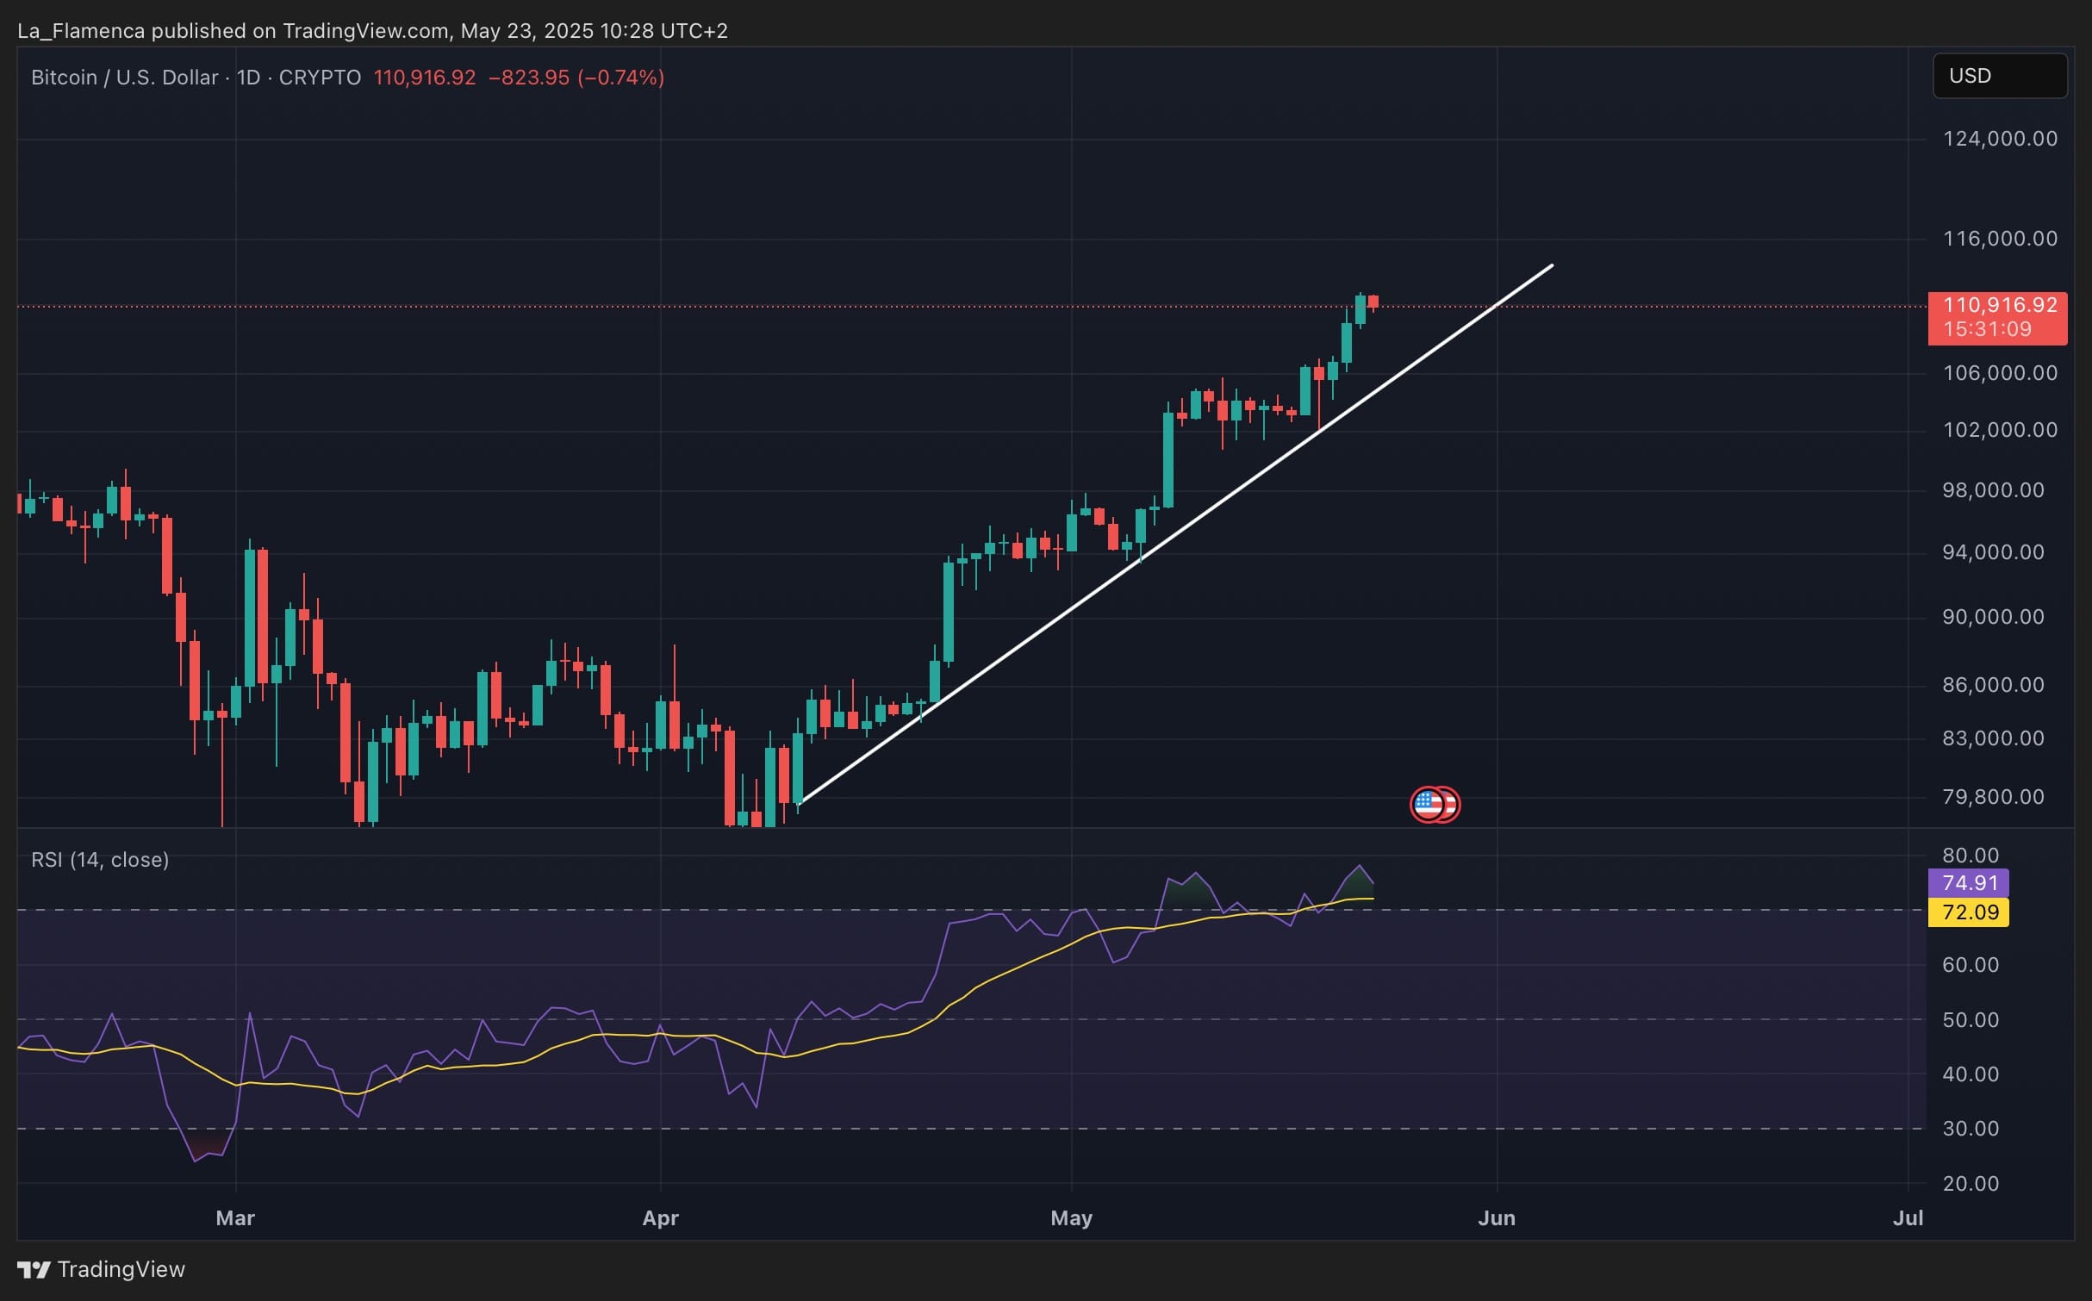The image size is (2092, 1301).
Task: Click the purple RSI value label 74.91
Action: coord(1968,883)
